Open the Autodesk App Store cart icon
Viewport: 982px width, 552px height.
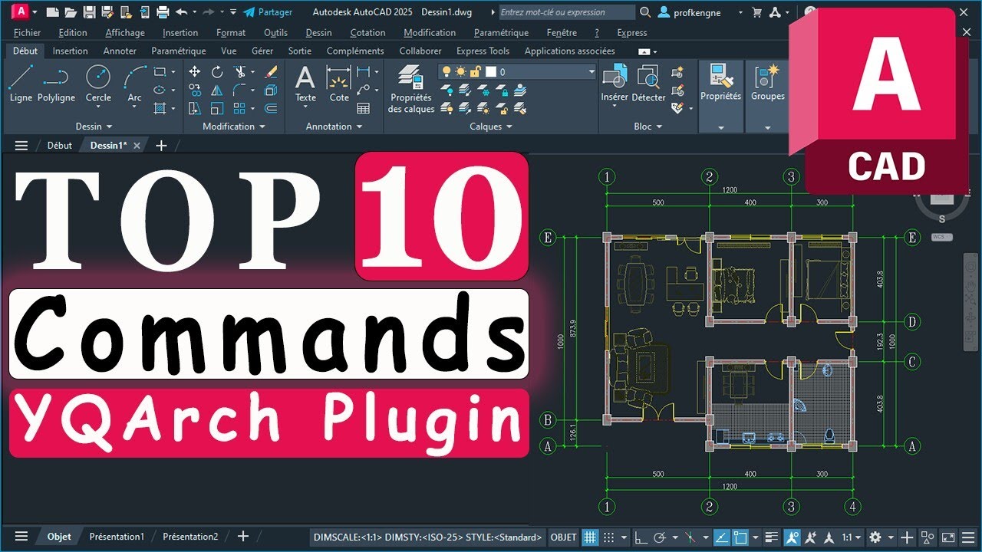[x=758, y=12]
